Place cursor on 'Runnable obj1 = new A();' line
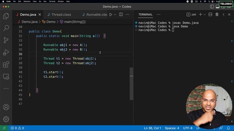 pos(65,45)
